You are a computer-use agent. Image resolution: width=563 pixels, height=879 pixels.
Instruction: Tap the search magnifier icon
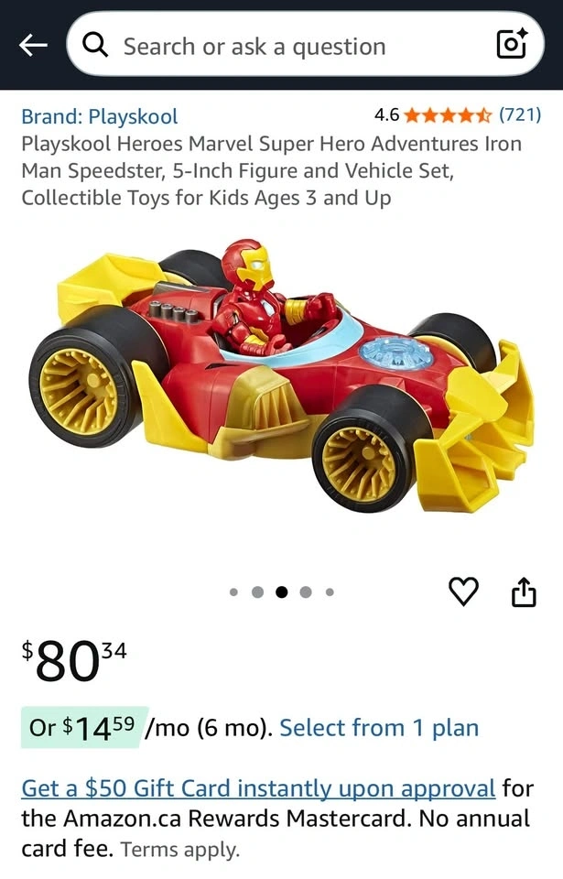tap(95, 45)
